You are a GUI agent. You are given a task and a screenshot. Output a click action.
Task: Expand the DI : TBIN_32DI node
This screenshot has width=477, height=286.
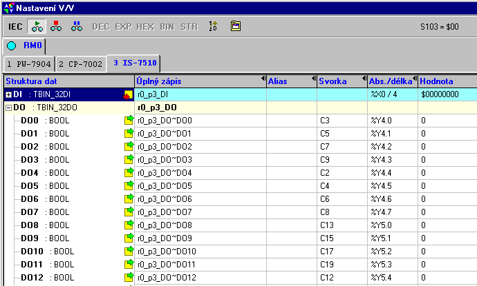pos(8,95)
